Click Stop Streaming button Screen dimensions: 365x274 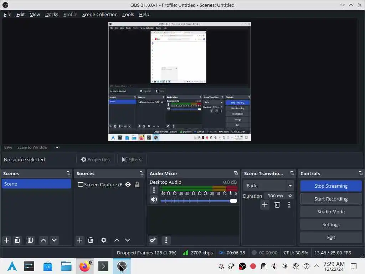[x=331, y=186]
